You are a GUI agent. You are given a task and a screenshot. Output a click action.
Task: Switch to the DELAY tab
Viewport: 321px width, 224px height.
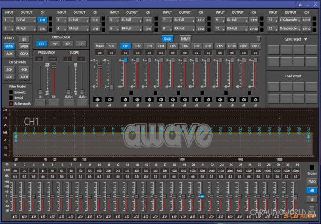point(186,39)
